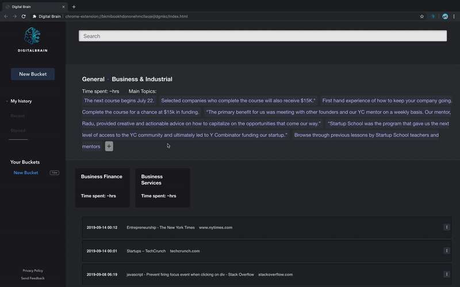Click timestamp 2019-09-14 00:12
The height and width of the screenshot is (287, 460).
pos(102,227)
